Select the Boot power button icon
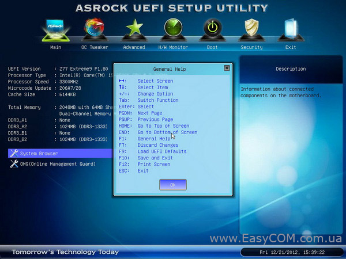 (212, 29)
